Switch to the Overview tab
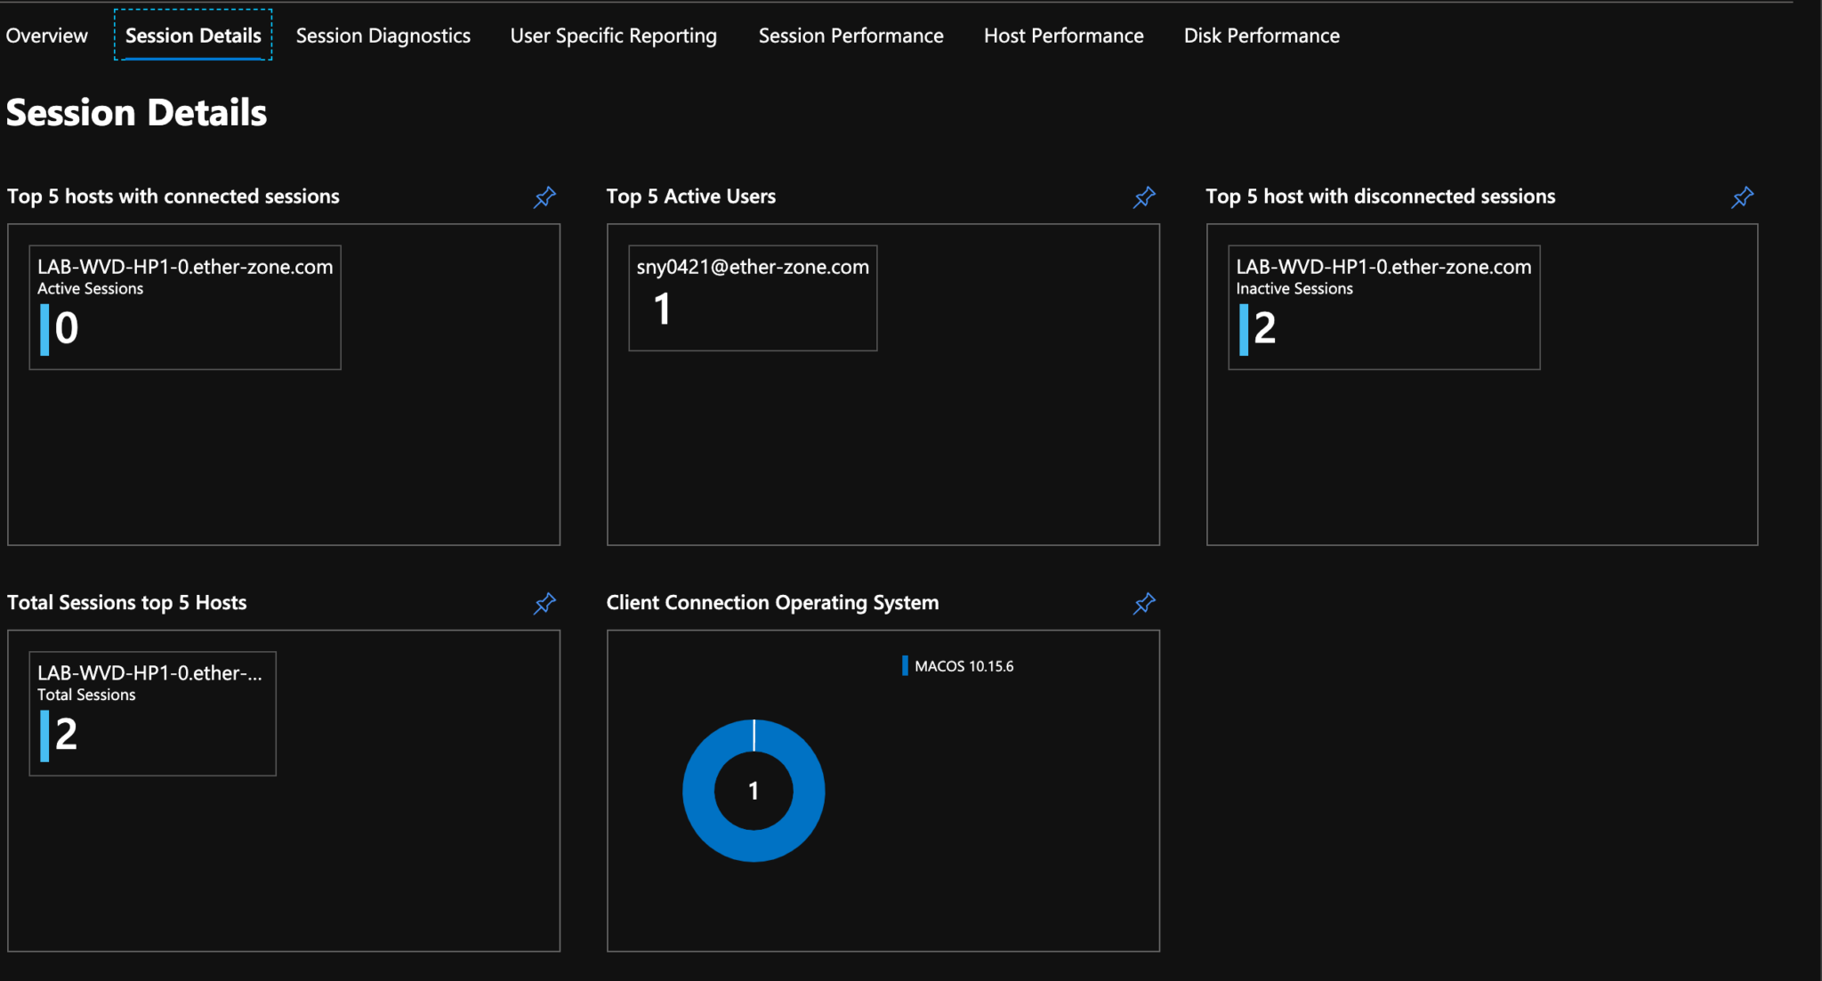The width and height of the screenshot is (1822, 981). (46, 36)
